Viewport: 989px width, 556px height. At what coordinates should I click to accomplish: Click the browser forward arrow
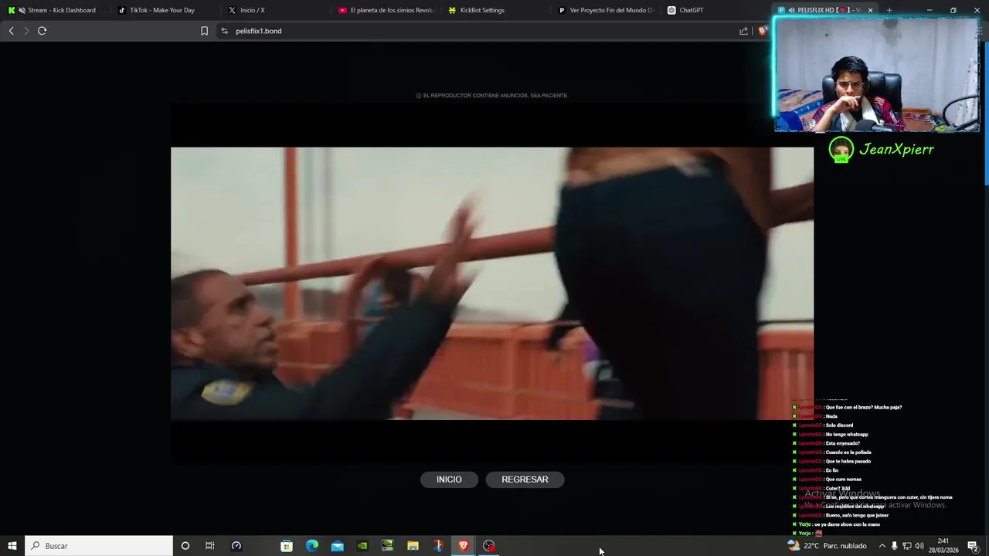pos(26,31)
